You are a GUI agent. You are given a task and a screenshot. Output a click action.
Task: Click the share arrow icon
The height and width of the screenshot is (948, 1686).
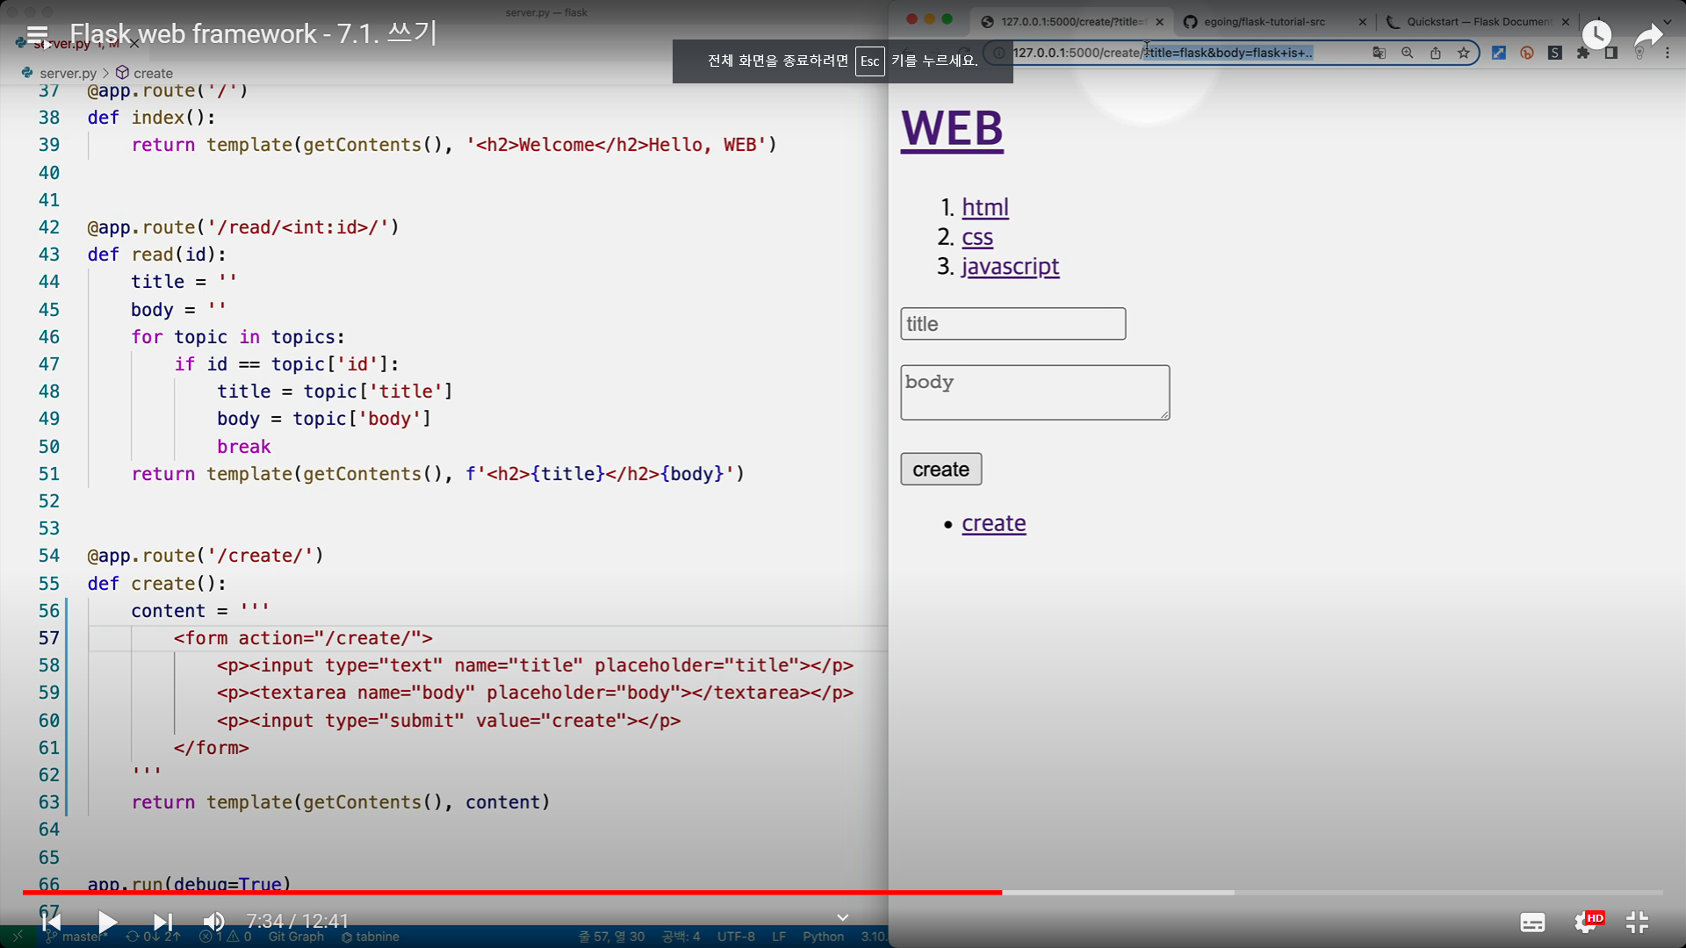tap(1648, 35)
